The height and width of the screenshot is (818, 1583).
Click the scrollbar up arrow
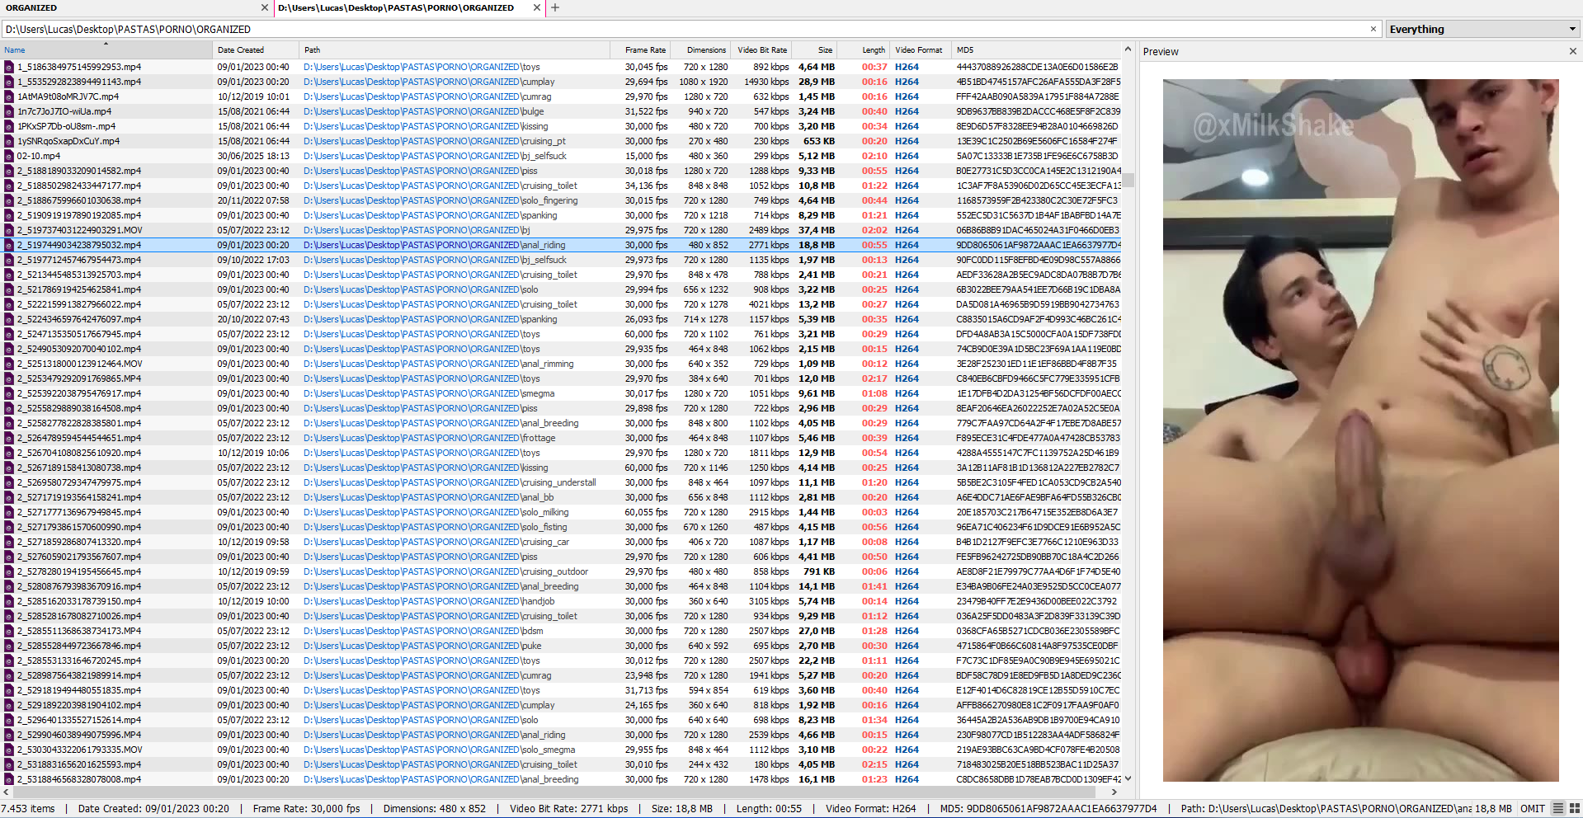tap(1128, 48)
